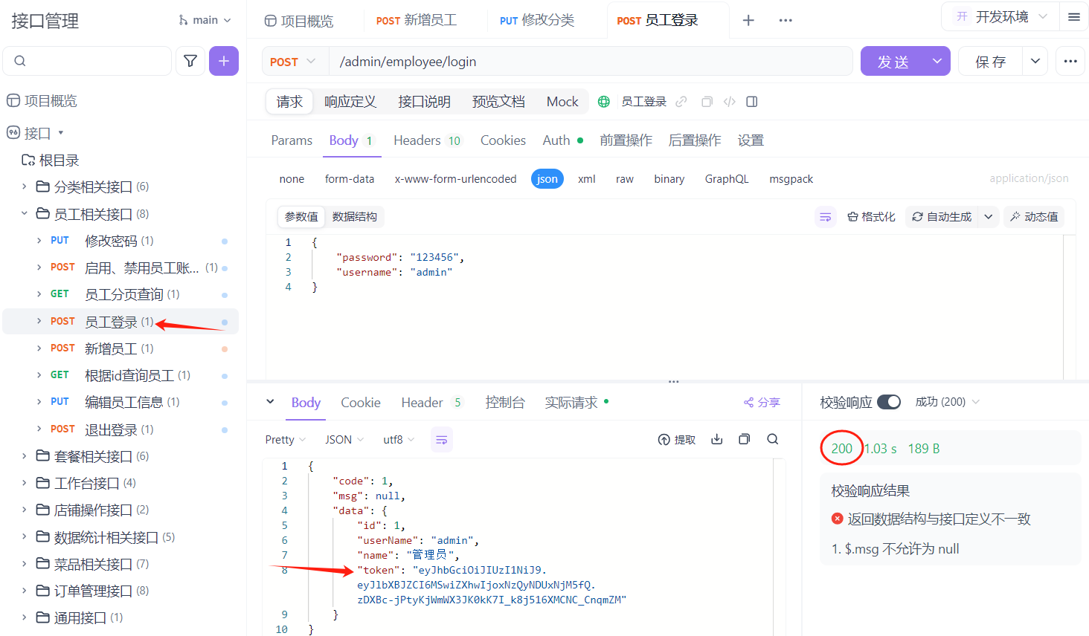Toggle the side panel layout icon
This screenshot has width=1089, height=636.
click(752, 102)
